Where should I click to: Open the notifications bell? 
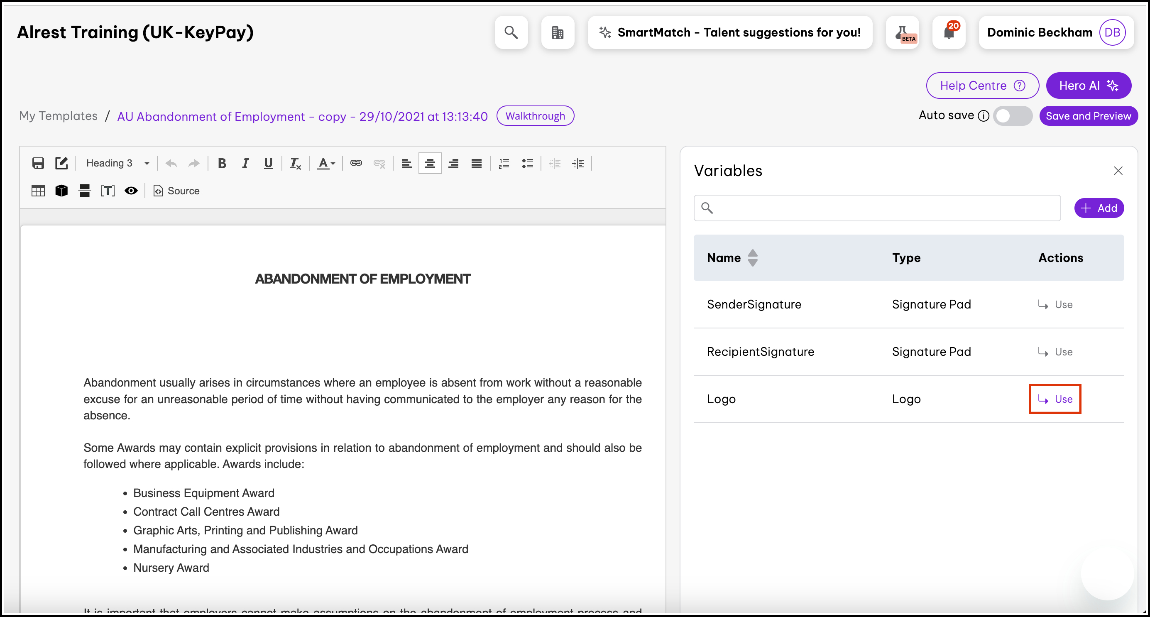949,32
